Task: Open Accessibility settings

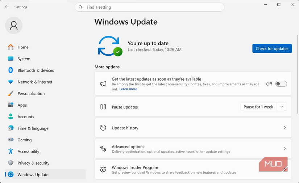Action: point(45,152)
